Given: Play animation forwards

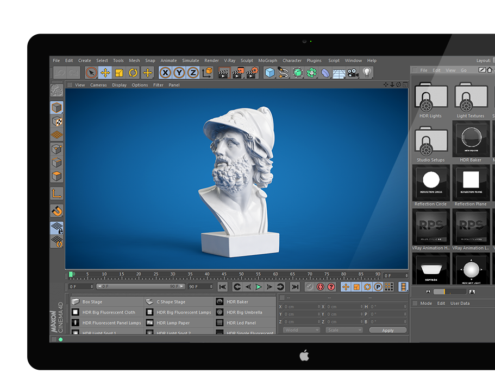Looking at the screenshot, I should tap(258, 287).
